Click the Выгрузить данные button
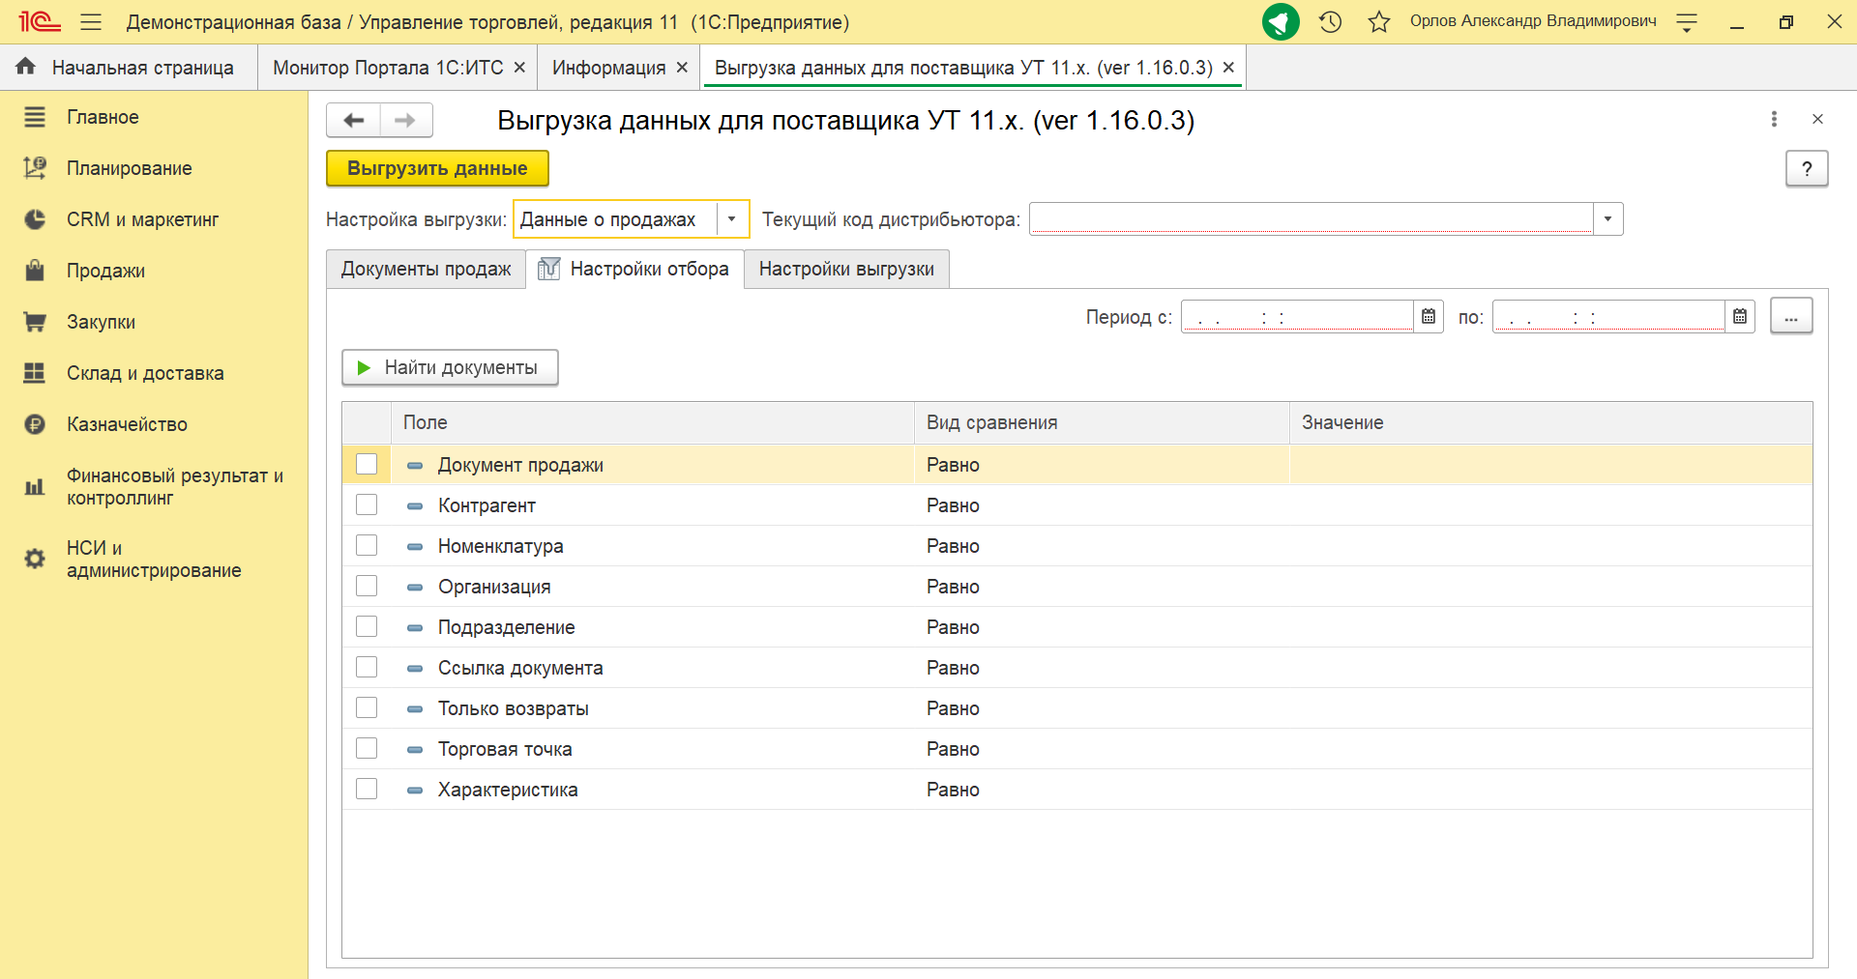1857x979 pixels. pyautogui.click(x=437, y=168)
